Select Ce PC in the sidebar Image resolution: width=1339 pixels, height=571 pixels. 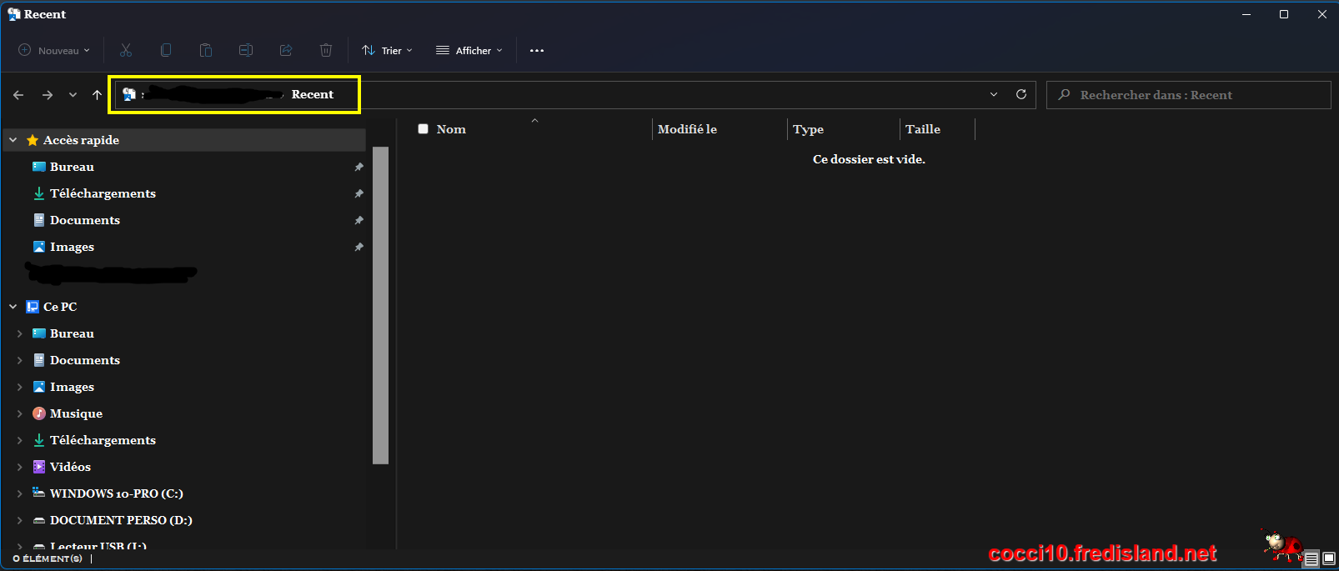60,307
